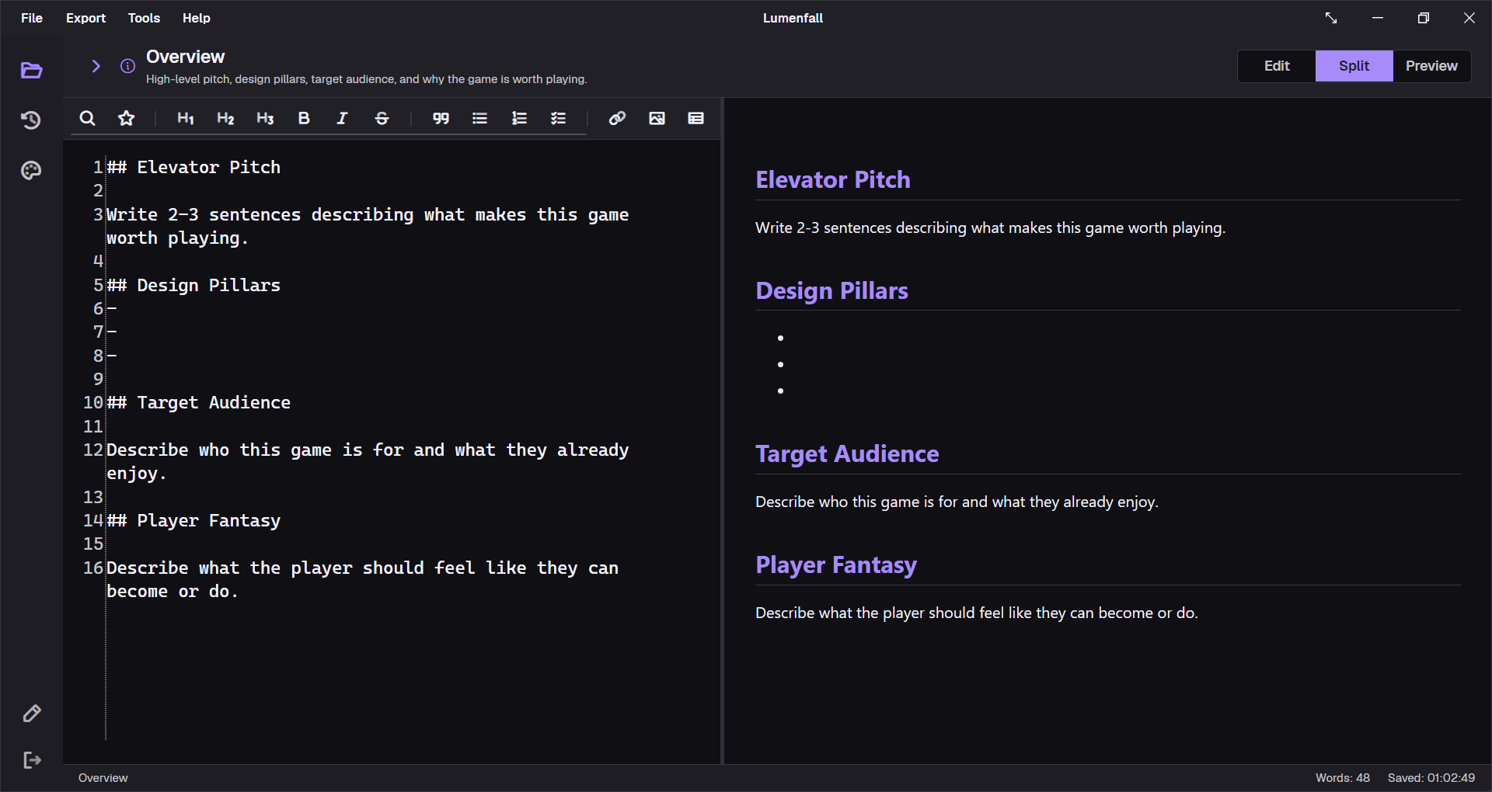Click line number 10 in the gutter

(93, 402)
